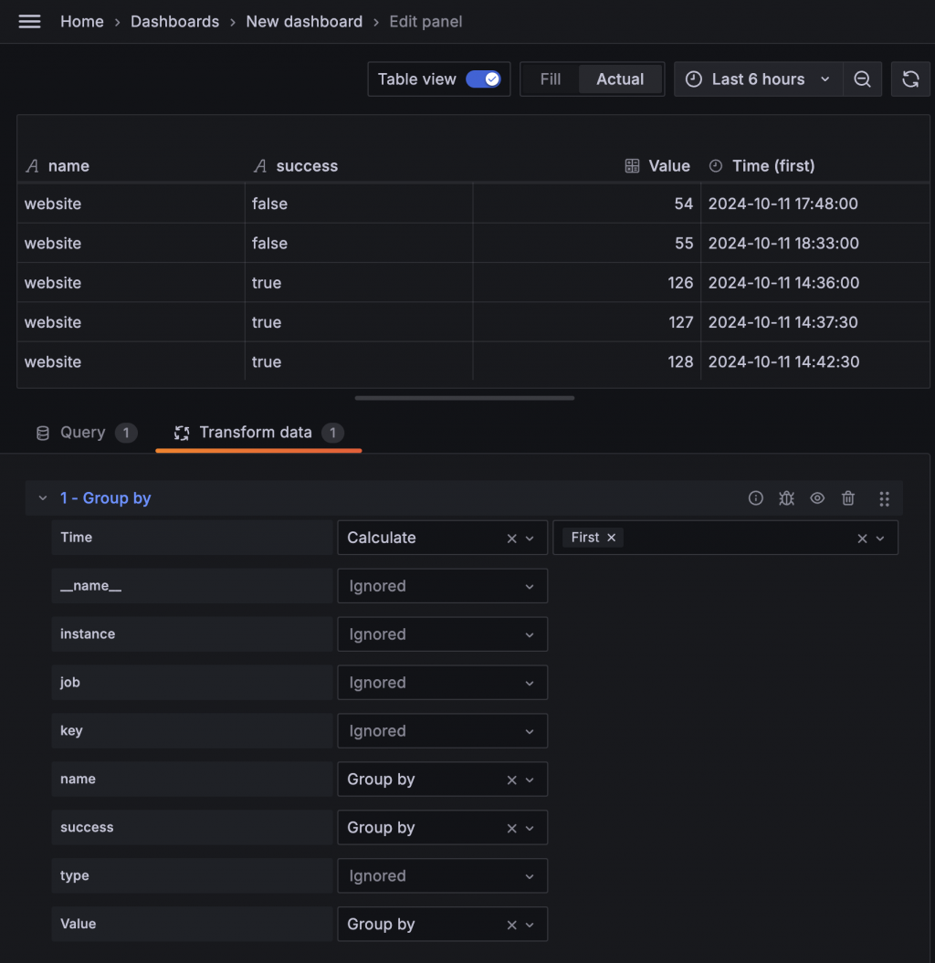Screen dimensions: 935x963
Task: Go to Dashboards in the breadcrumb
Action: pos(174,22)
